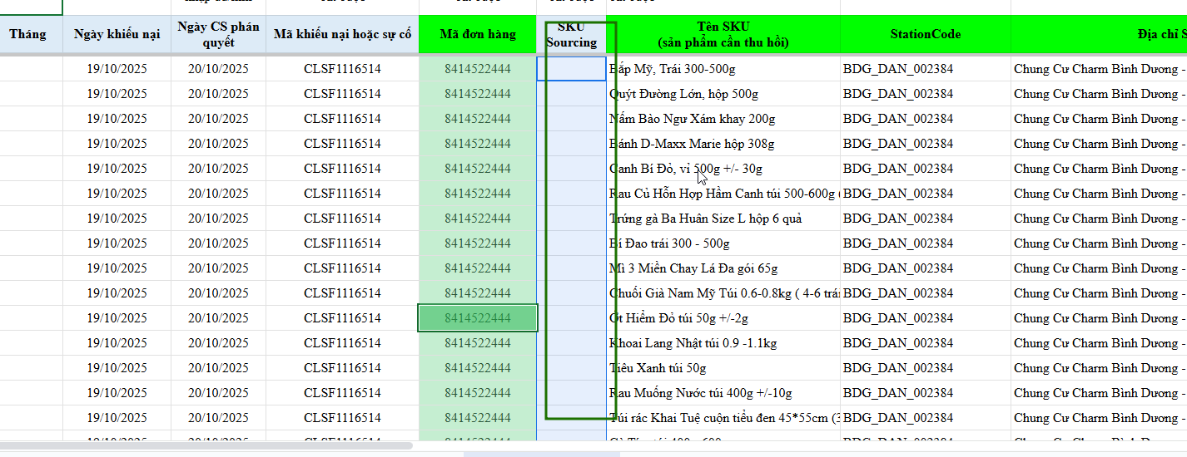Select the green 'Mã đơn hàng' header

coord(478,34)
